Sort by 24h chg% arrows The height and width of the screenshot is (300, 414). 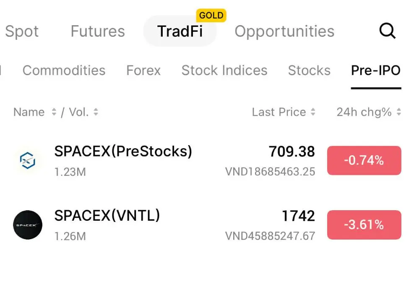pos(398,112)
